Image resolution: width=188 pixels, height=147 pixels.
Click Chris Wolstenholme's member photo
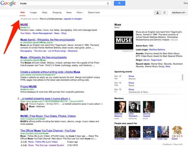point(134,107)
